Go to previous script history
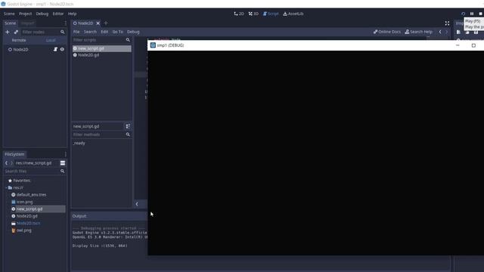 pyautogui.click(x=440, y=32)
